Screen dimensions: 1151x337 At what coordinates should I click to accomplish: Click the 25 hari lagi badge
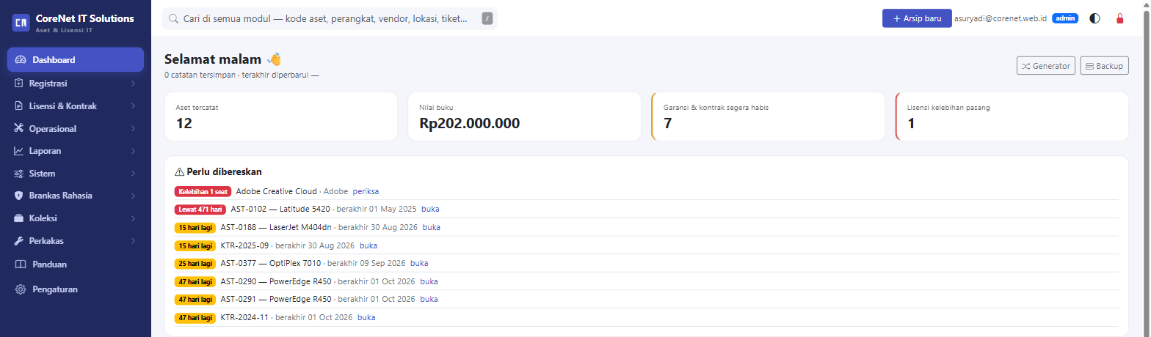tap(195, 263)
